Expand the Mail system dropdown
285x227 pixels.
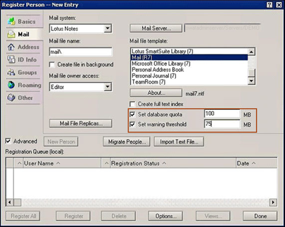tap(107, 29)
